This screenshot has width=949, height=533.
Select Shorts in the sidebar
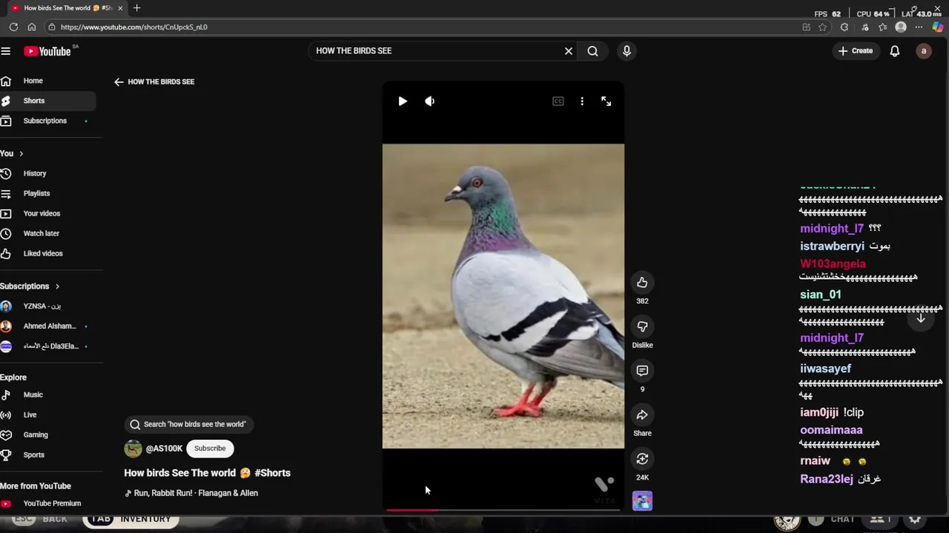click(47, 101)
